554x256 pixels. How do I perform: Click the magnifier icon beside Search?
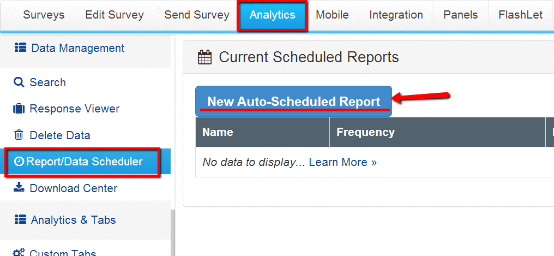tap(19, 82)
